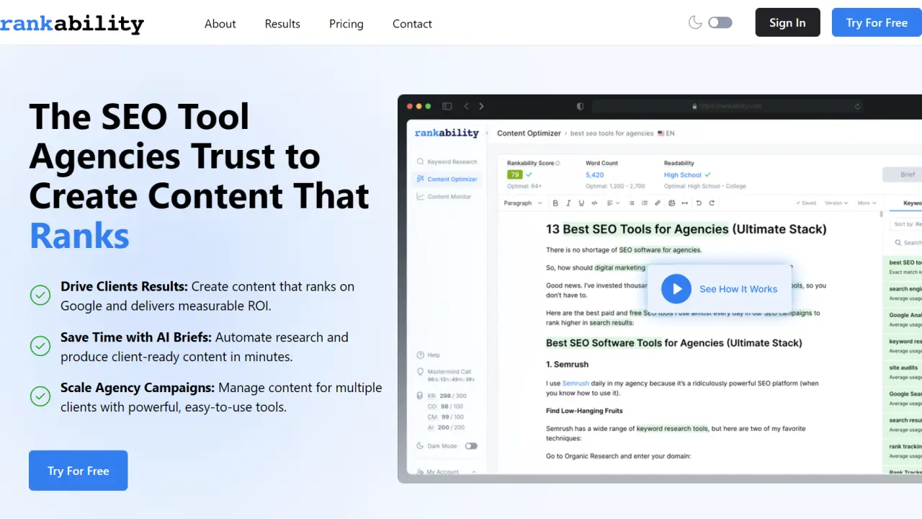The height and width of the screenshot is (519, 922).
Task: Click the moon dark mode icon in header
Action: tap(695, 22)
